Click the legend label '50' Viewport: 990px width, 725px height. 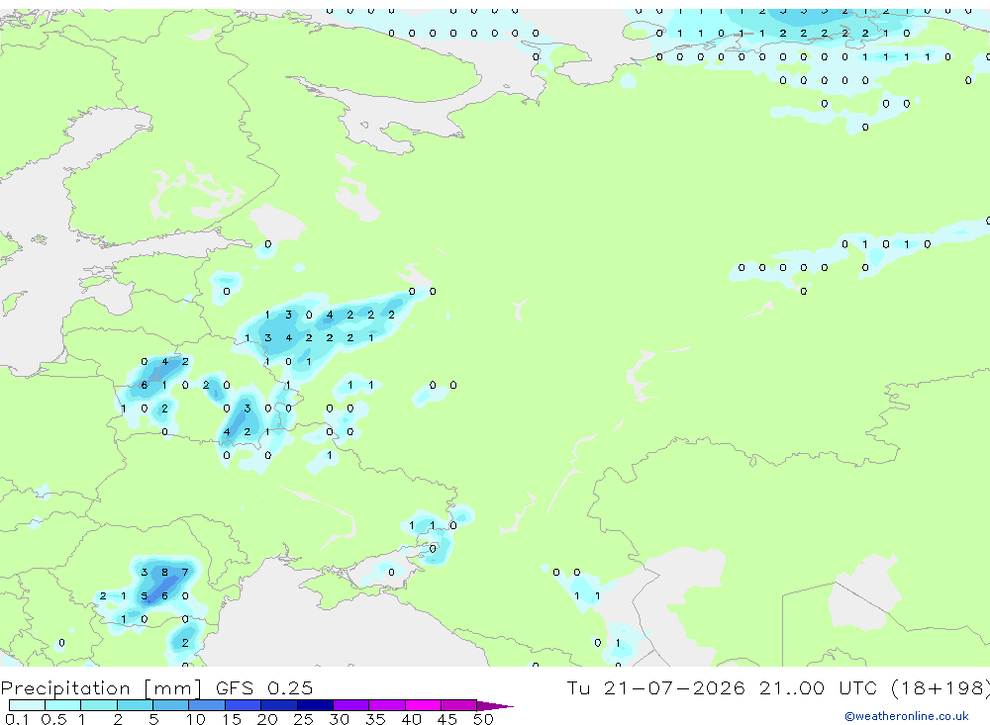483,719
